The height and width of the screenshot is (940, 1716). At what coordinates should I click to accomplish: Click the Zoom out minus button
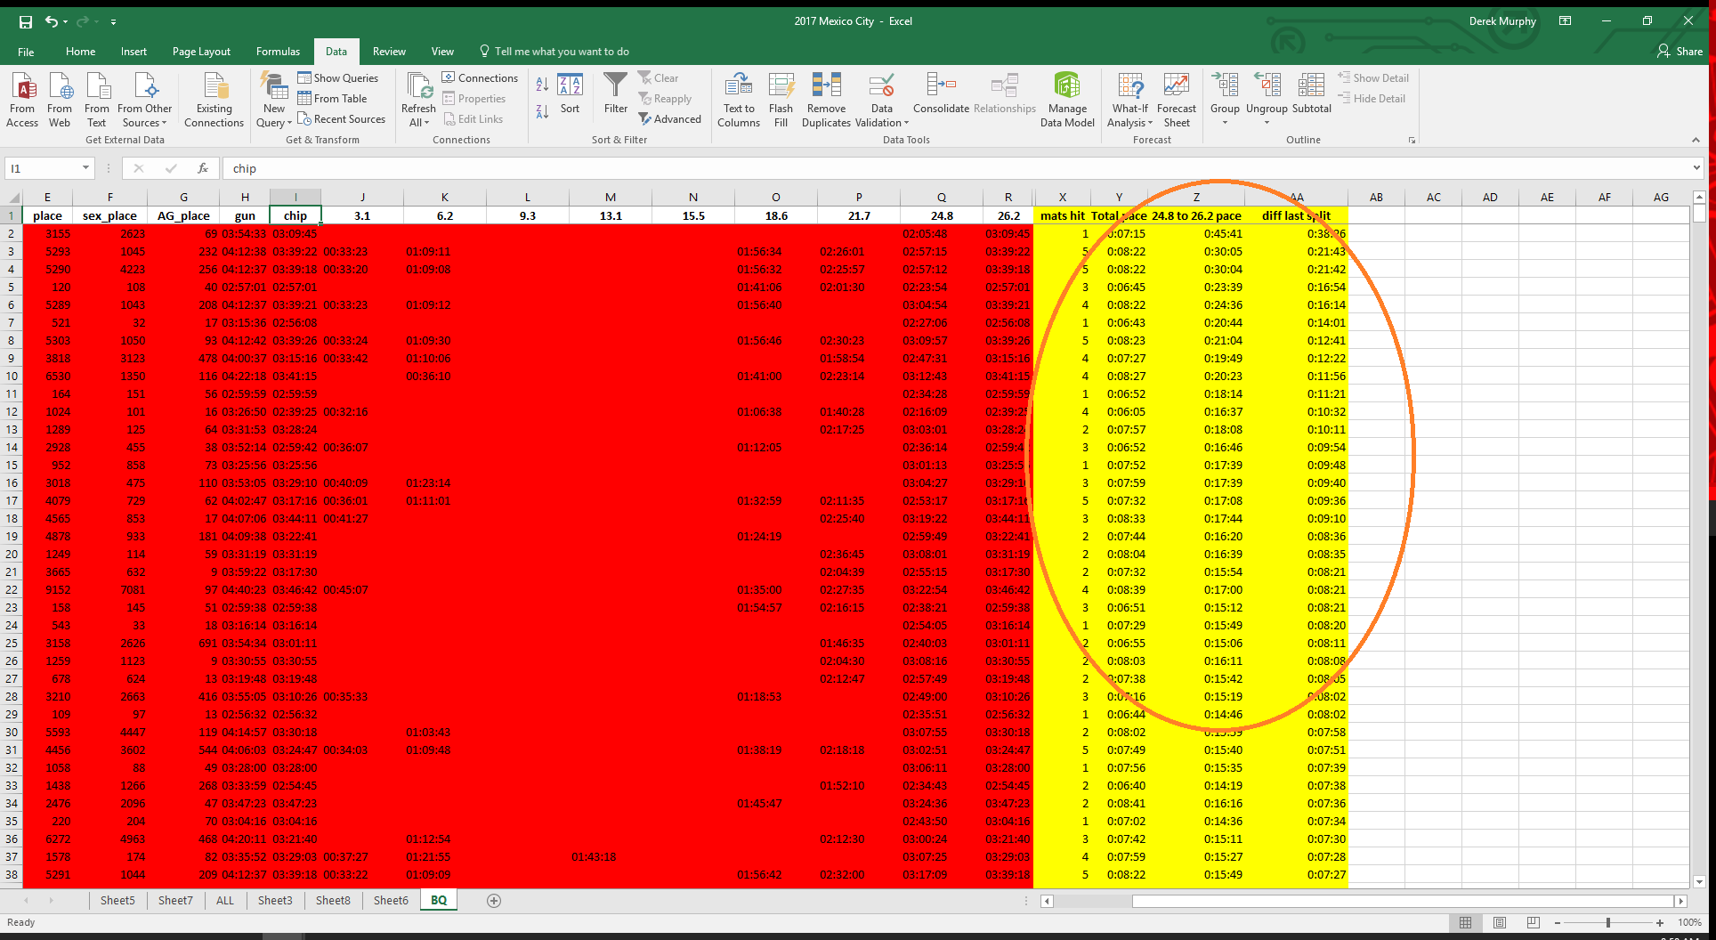[x=1557, y=922]
